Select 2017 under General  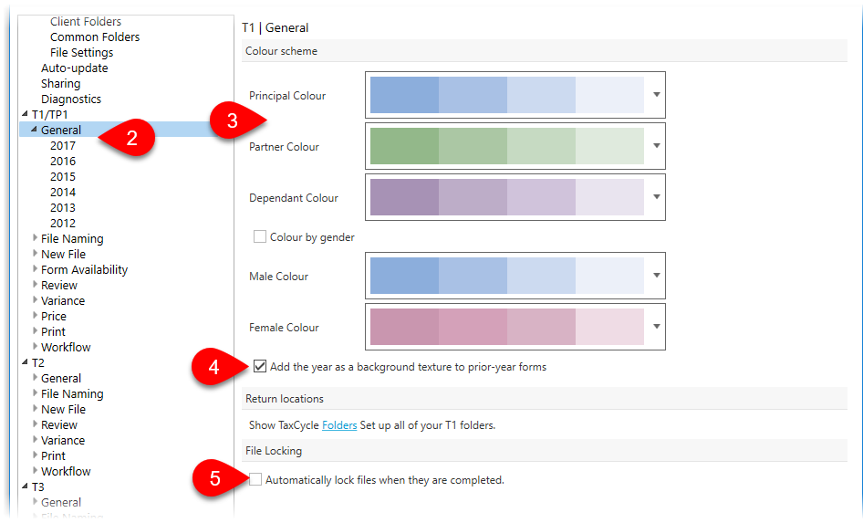[63, 145]
